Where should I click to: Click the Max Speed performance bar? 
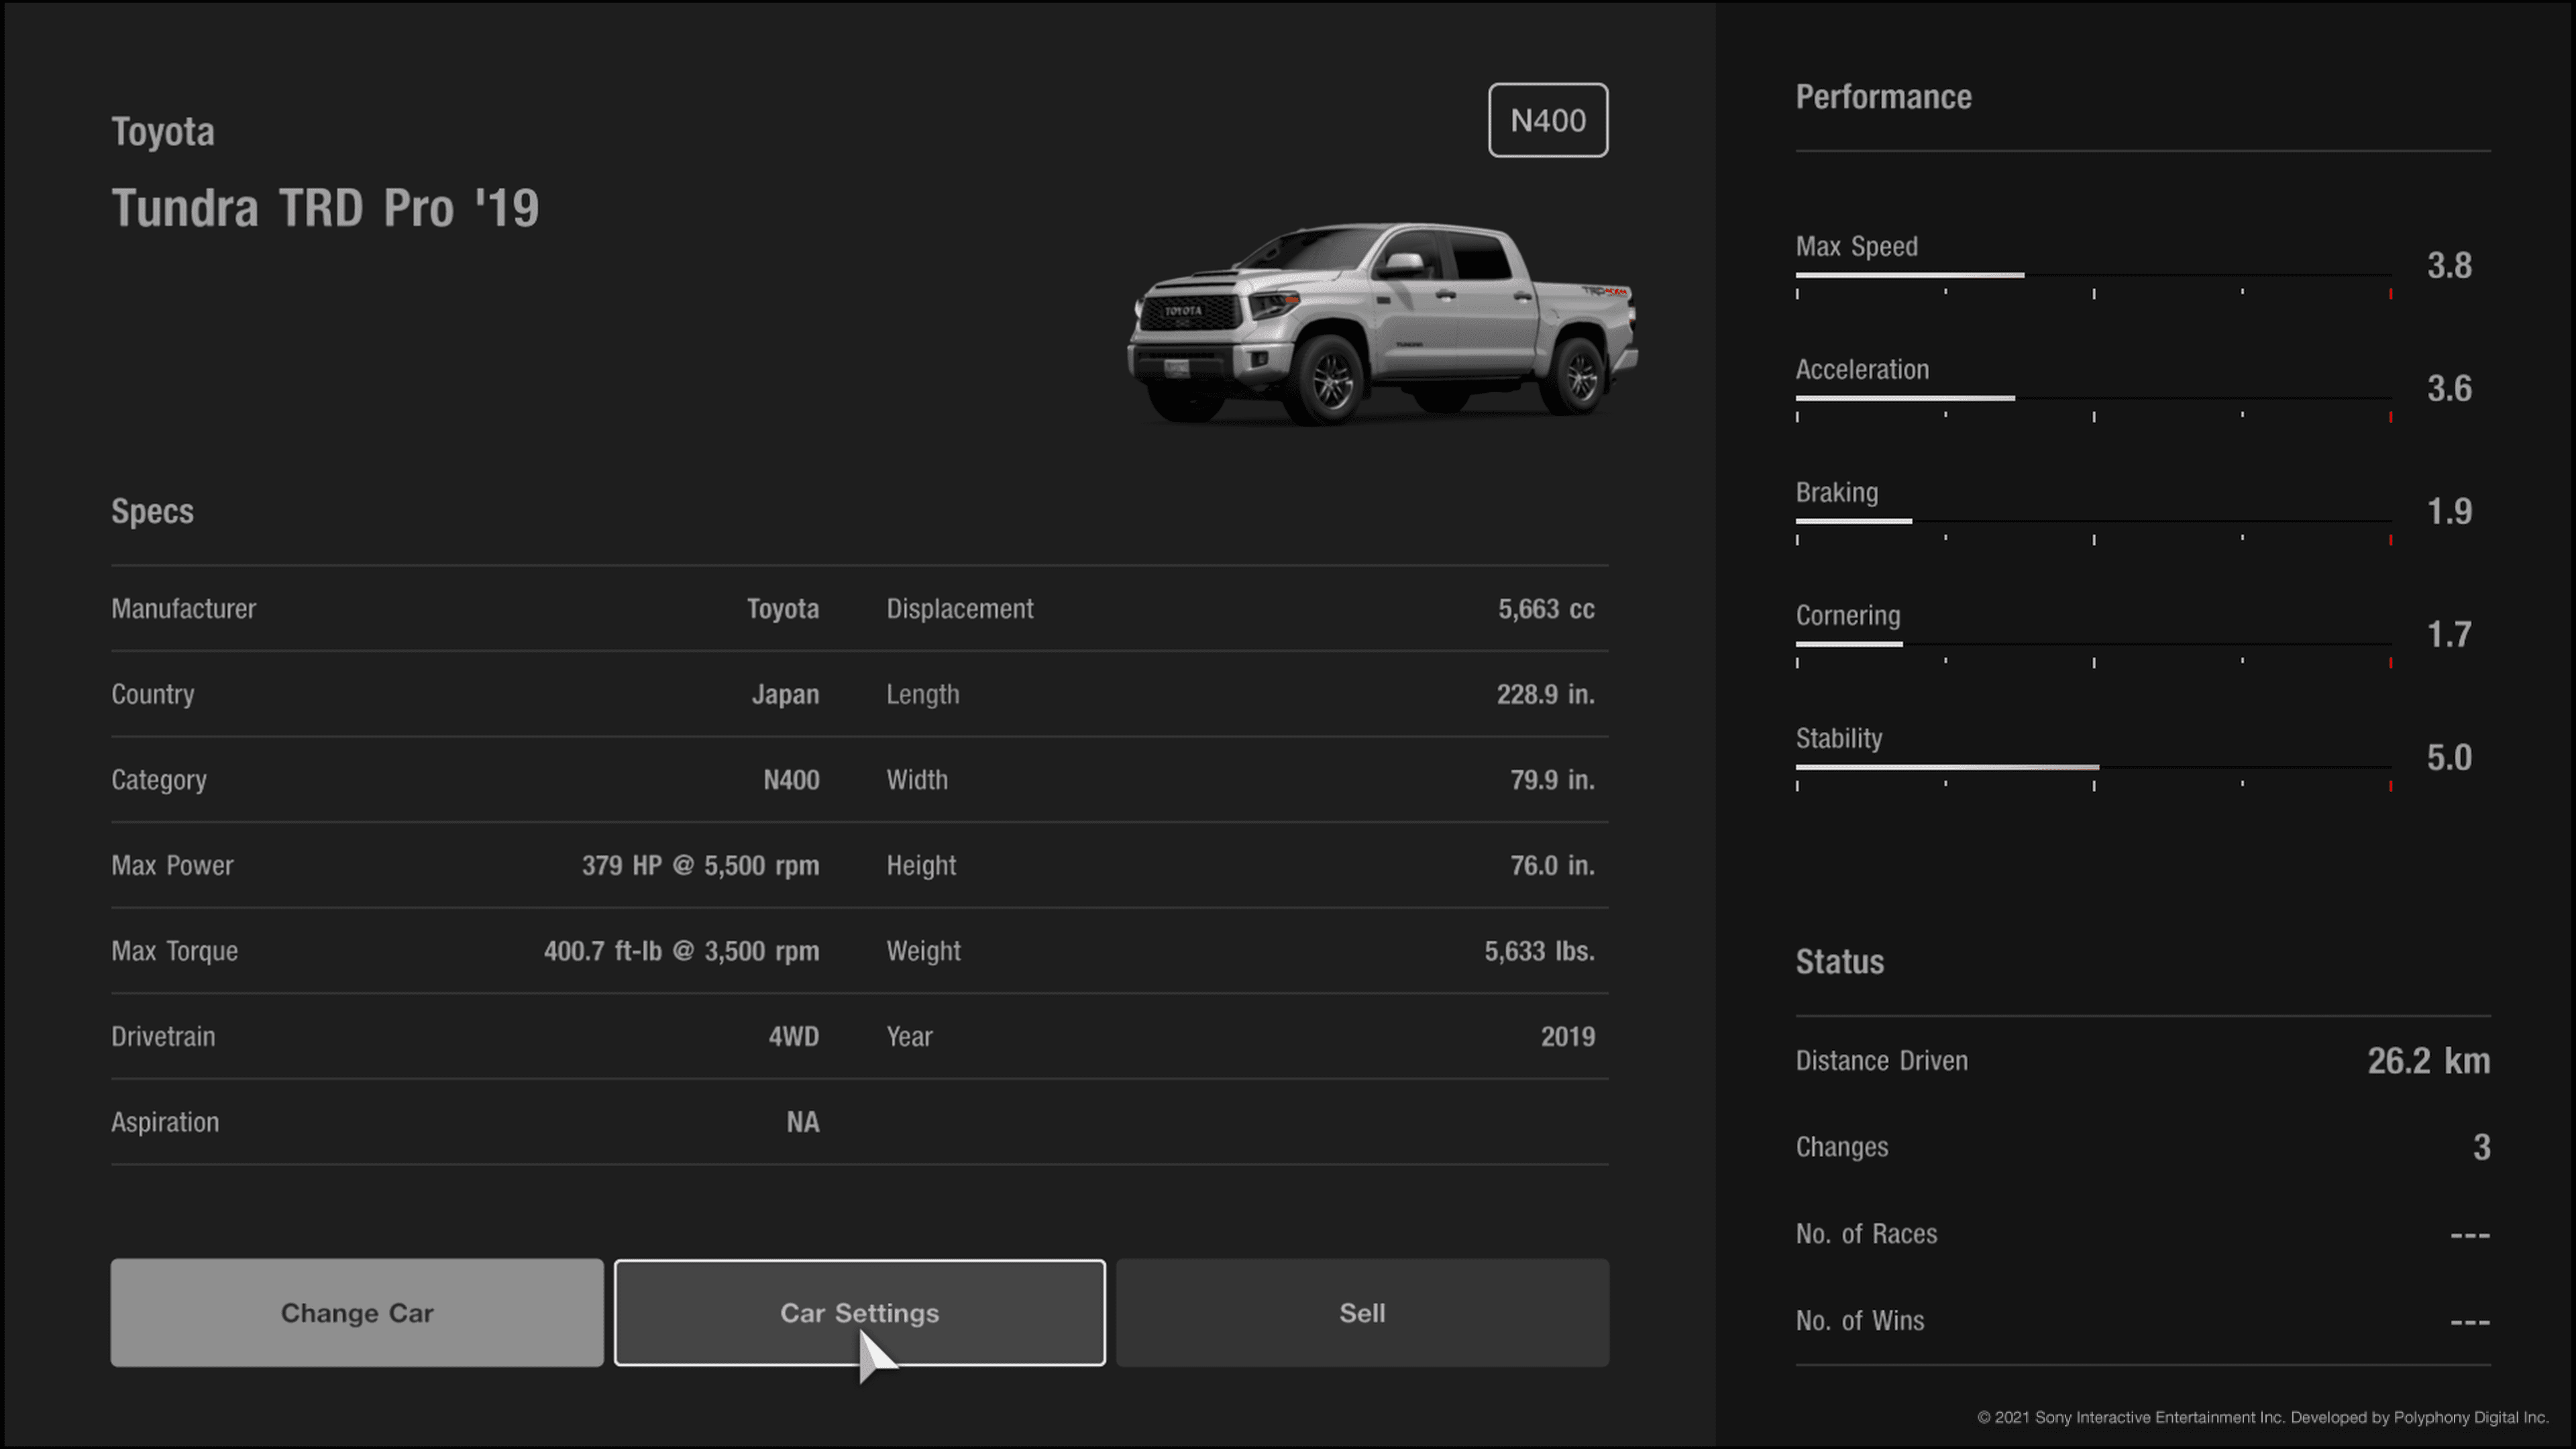coord(2093,275)
